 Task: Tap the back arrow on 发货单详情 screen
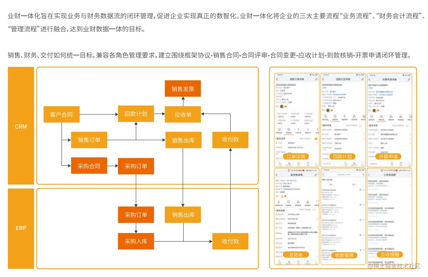coord(276,175)
